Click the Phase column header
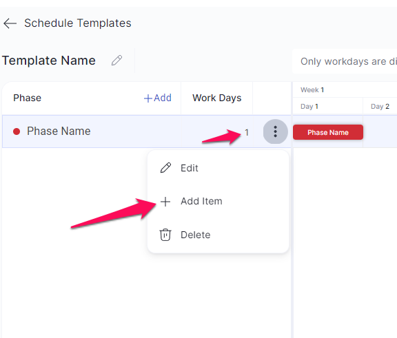Image resolution: width=397 pixels, height=338 pixels. point(28,98)
